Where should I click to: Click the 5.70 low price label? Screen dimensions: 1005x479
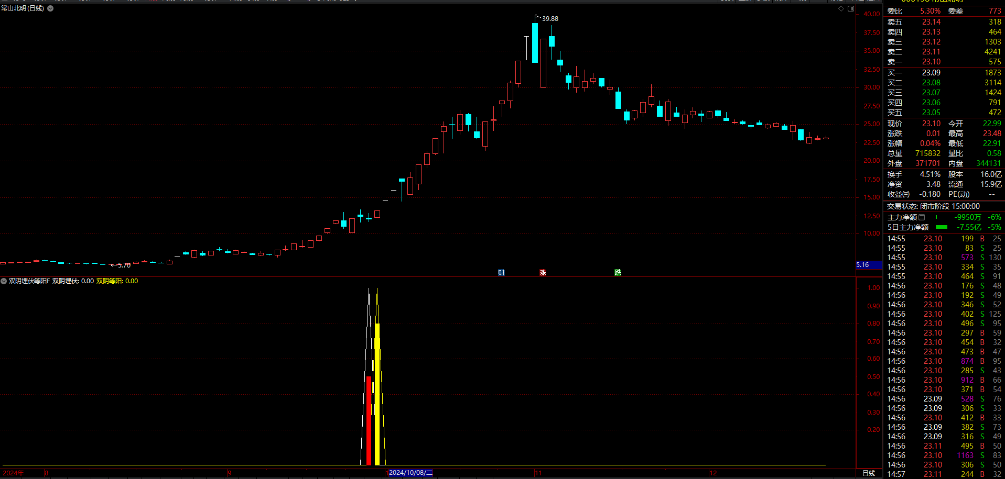click(124, 265)
